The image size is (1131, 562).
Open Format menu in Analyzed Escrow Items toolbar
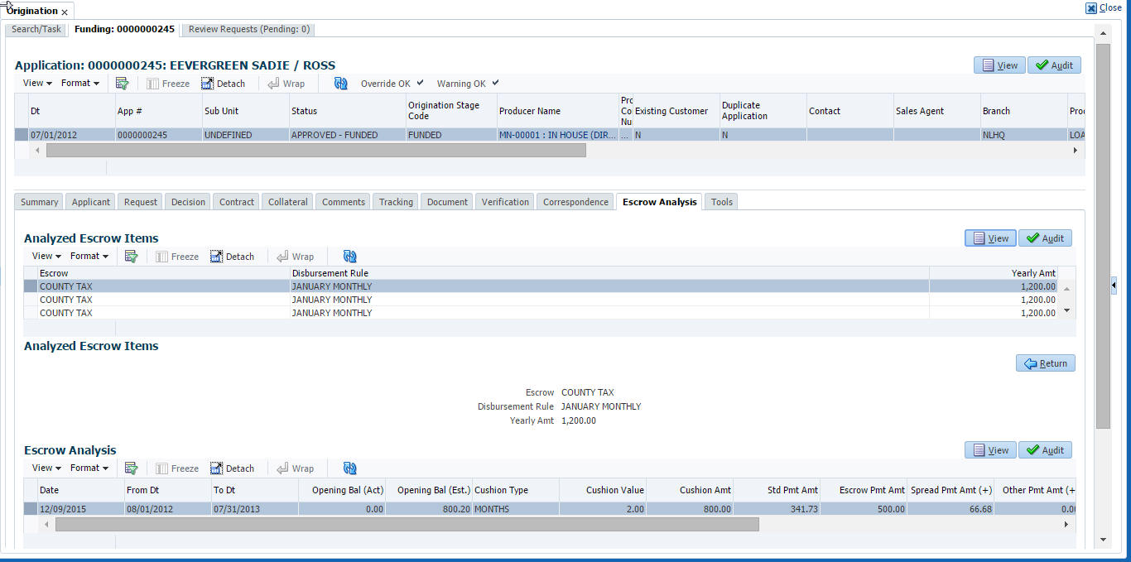[89, 256]
